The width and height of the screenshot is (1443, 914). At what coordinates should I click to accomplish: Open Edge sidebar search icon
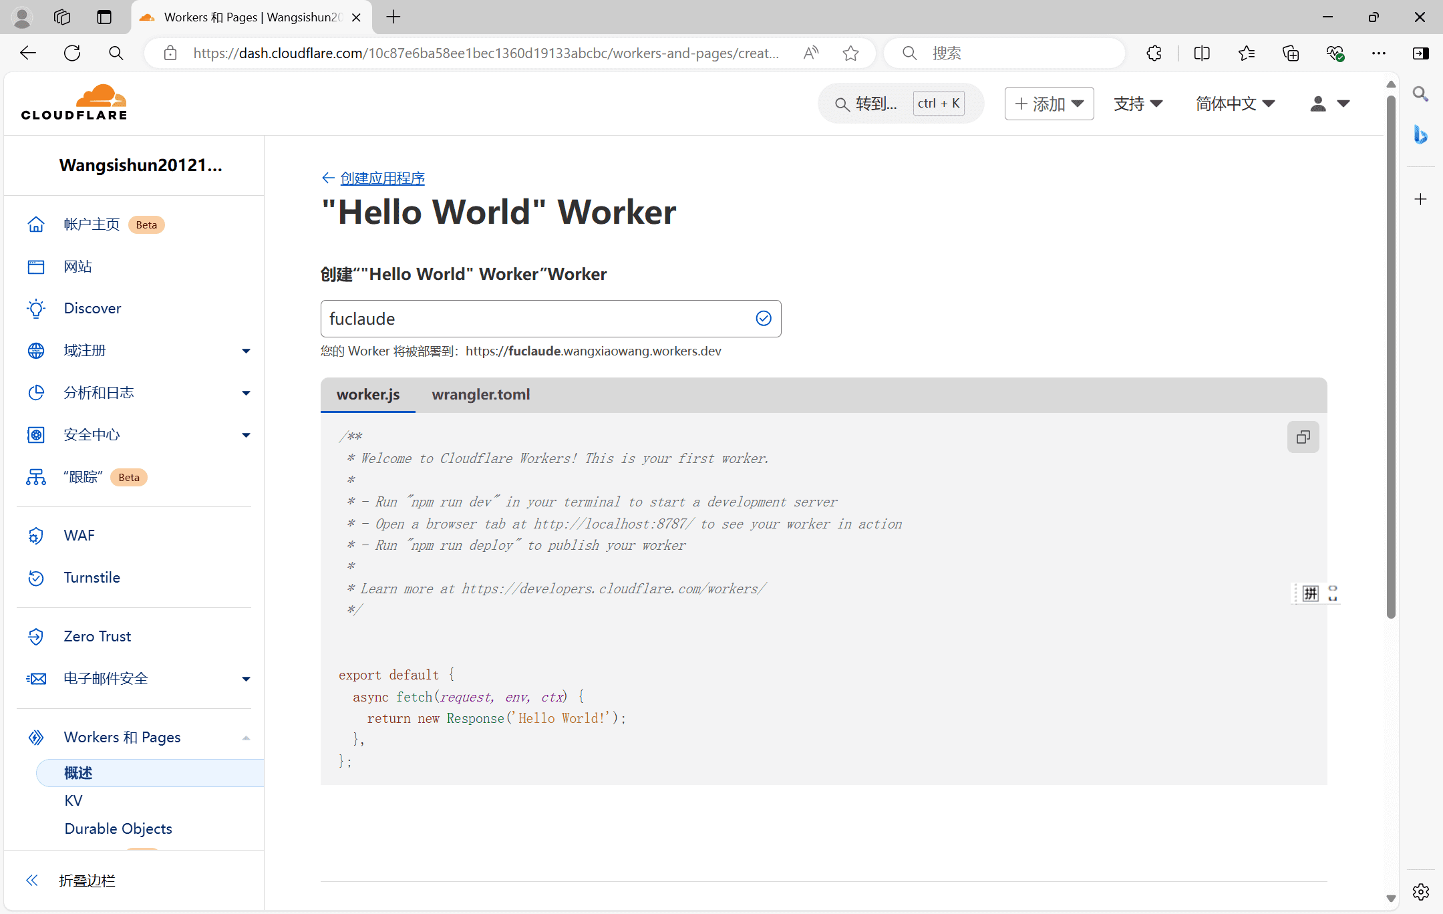click(1421, 94)
